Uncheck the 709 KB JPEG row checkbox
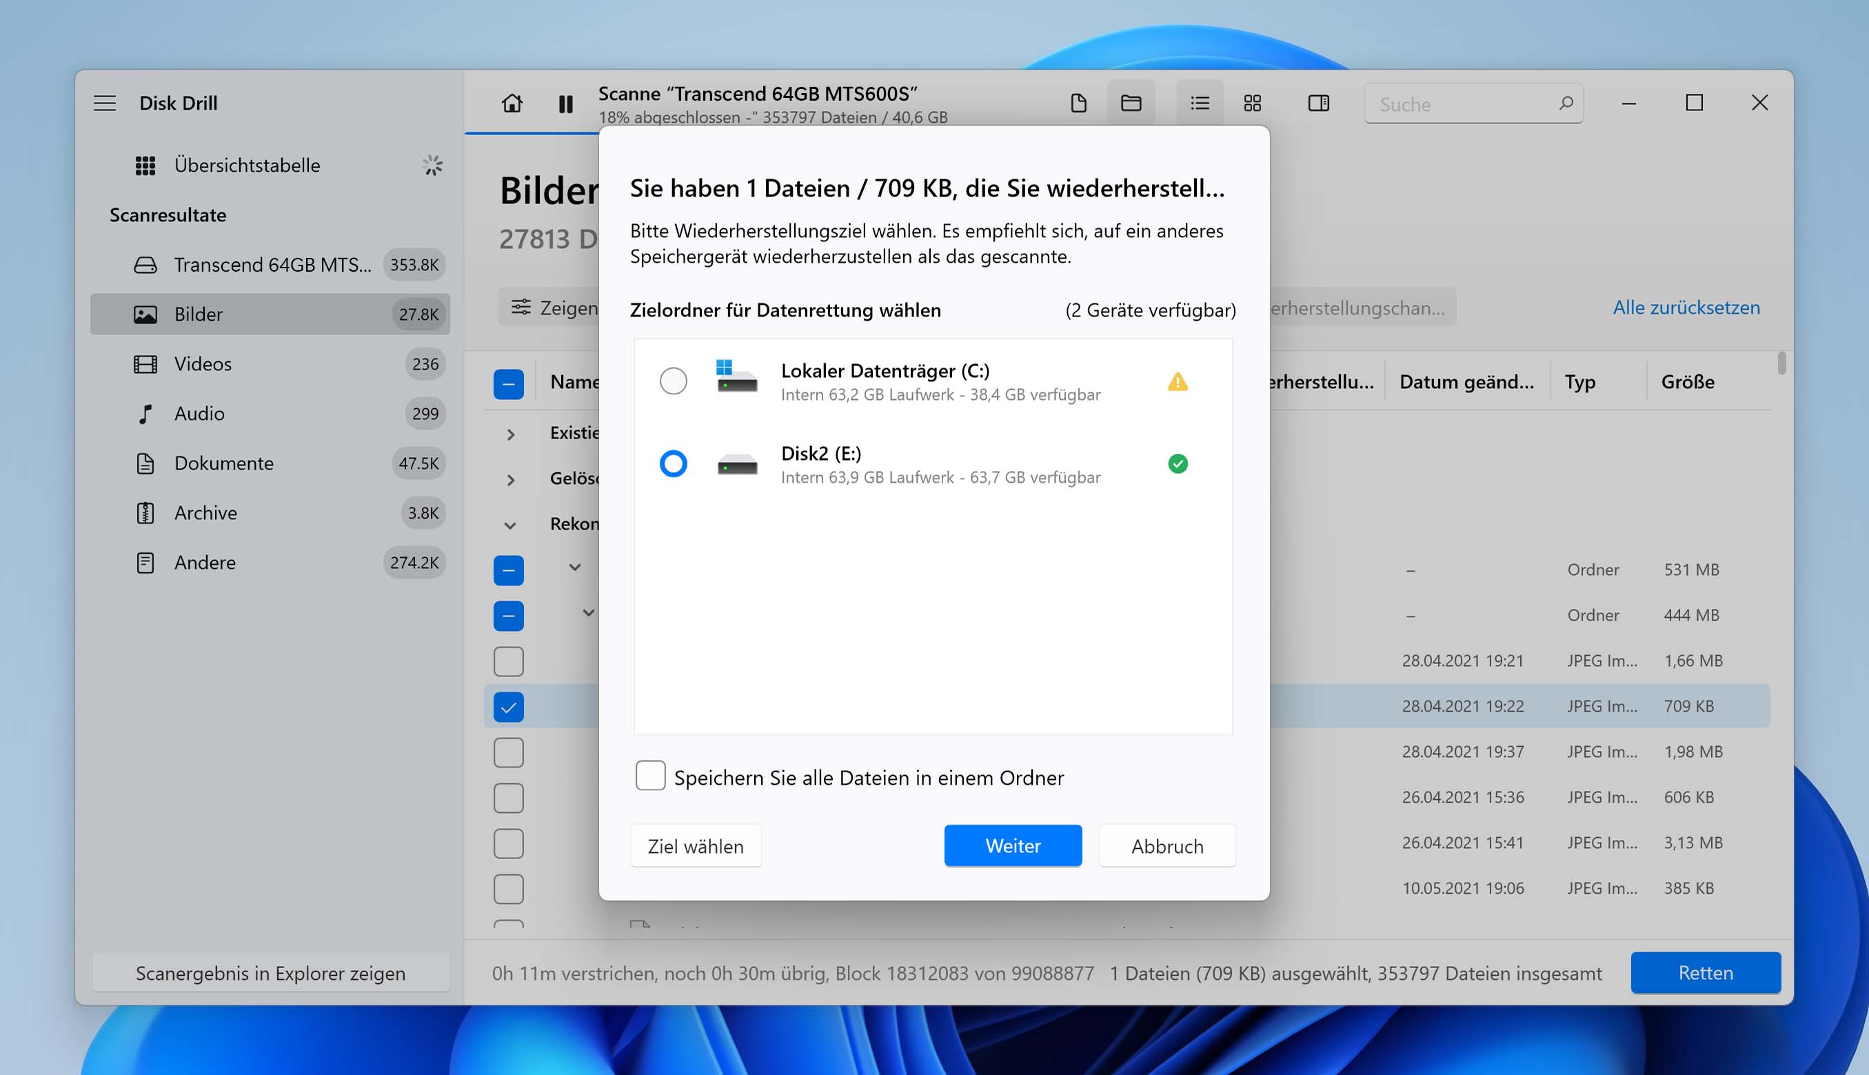The height and width of the screenshot is (1075, 1869). (508, 707)
